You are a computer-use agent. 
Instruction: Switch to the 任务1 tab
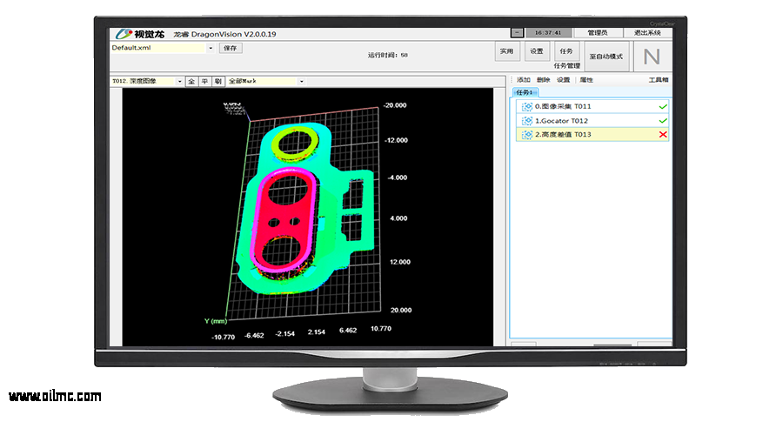pyautogui.click(x=525, y=91)
